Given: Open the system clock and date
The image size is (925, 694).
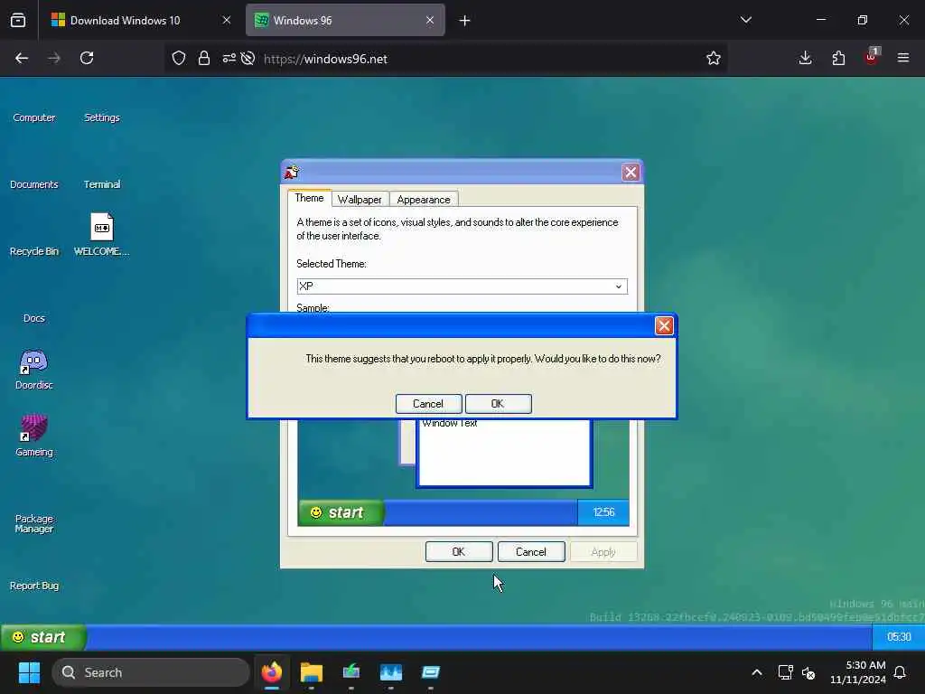Looking at the screenshot, I should coord(858,672).
